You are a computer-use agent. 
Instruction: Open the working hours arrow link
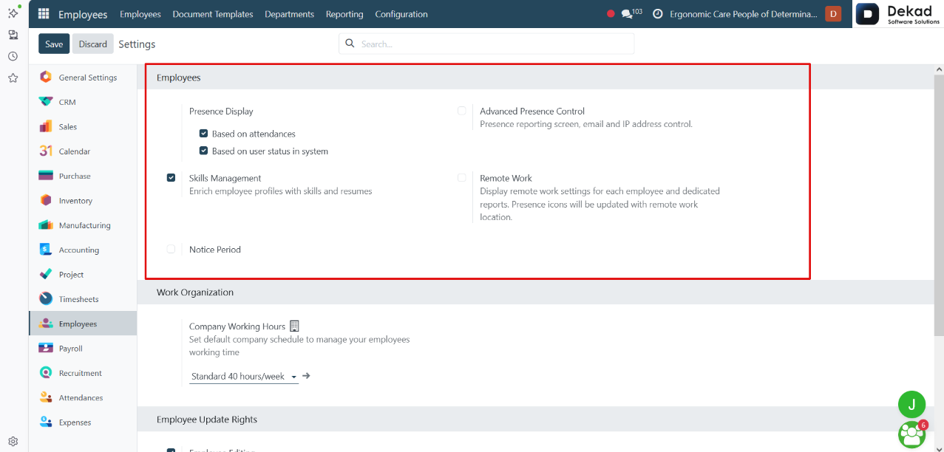tap(306, 376)
